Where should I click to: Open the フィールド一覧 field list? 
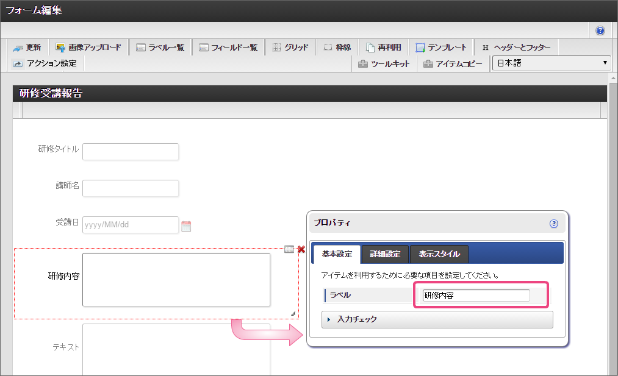pyautogui.click(x=228, y=48)
